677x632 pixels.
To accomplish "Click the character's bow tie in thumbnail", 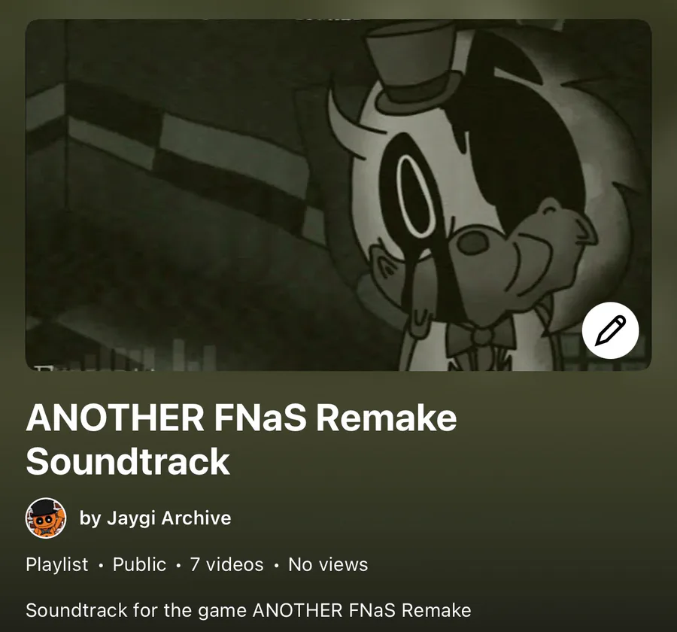I will [x=480, y=338].
